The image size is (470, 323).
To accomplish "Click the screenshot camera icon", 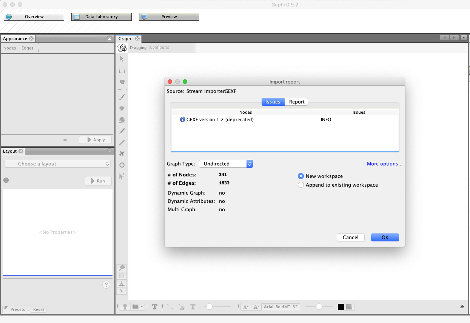I will (136, 307).
